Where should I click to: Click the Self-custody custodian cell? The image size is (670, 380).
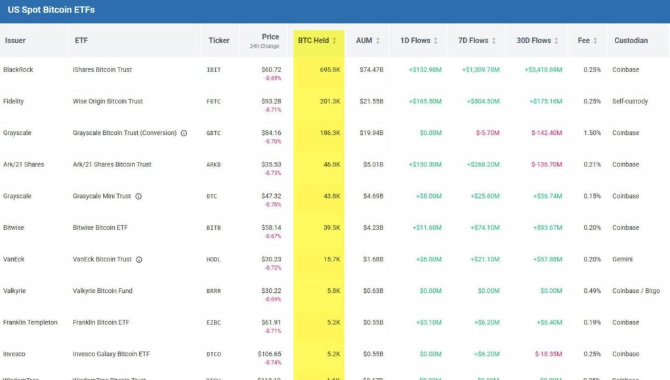point(630,101)
